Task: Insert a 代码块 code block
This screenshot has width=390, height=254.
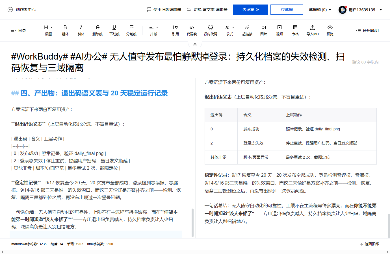Action: pyautogui.click(x=192, y=30)
